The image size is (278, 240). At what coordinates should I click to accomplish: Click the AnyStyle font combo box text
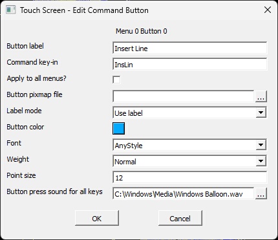[129, 146]
